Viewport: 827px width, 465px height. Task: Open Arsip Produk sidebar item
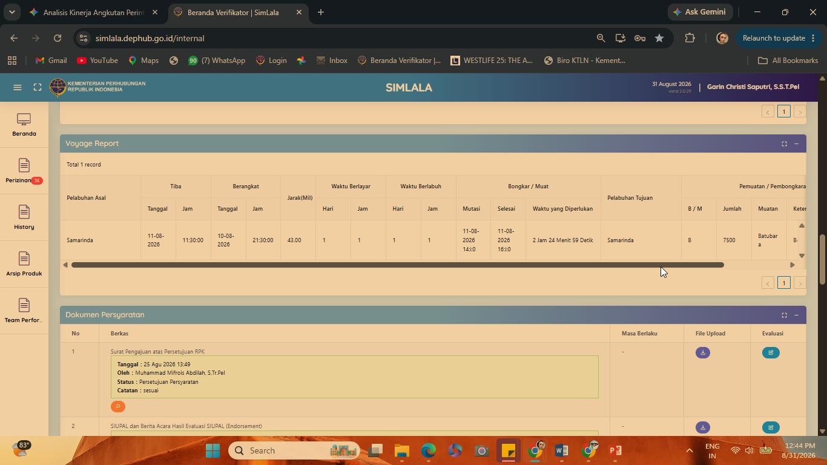tap(24, 265)
